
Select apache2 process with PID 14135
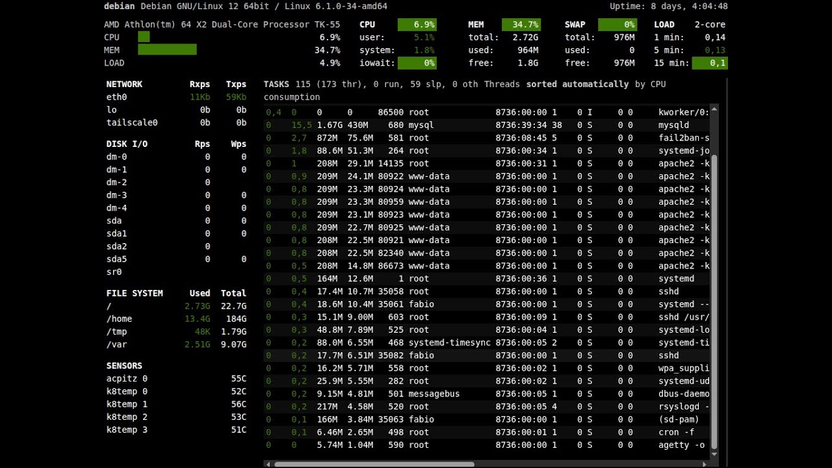click(x=487, y=164)
